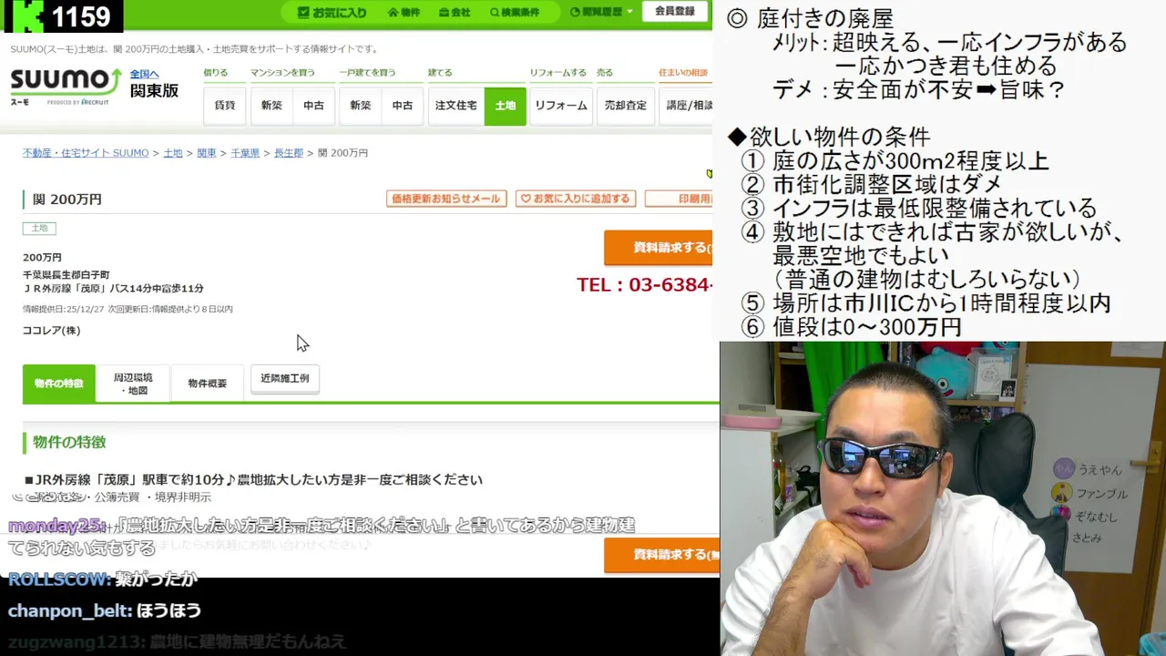The image size is (1166, 656).
Task: Open 関東 breadcrumb link
Action: pos(207,153)
